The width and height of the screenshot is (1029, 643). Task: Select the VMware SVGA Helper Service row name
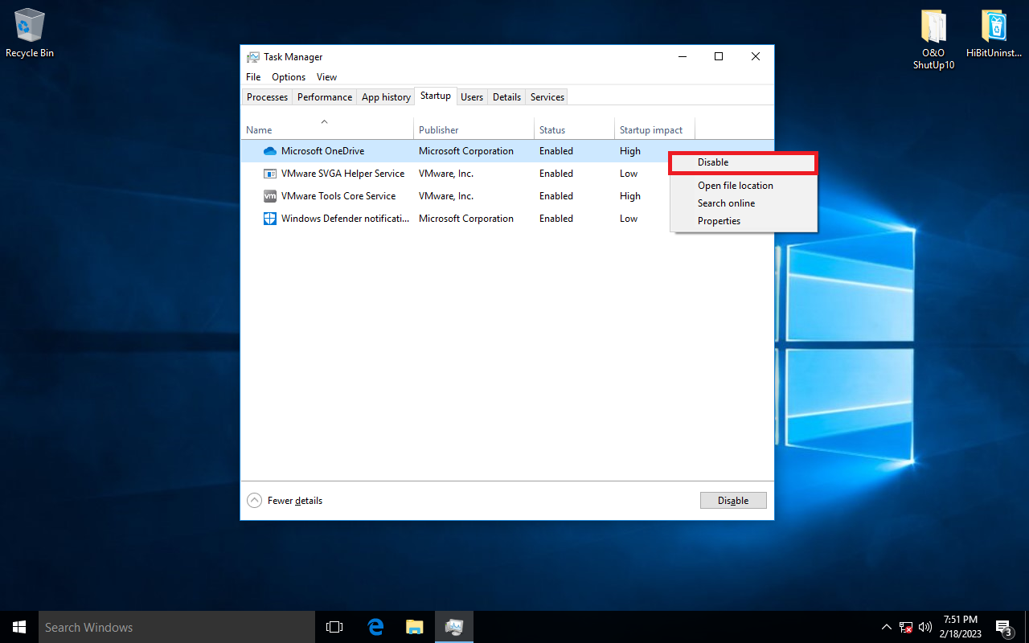point(342,174)
